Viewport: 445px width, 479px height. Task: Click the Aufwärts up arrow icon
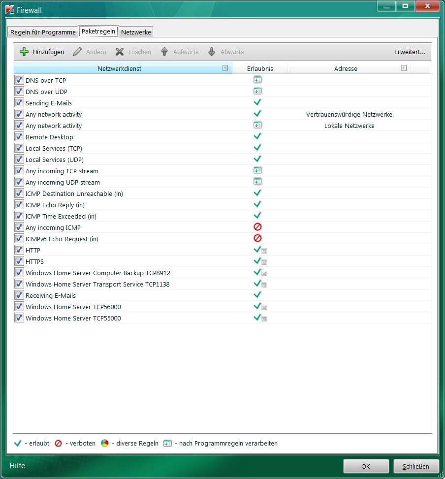point(164,52)
